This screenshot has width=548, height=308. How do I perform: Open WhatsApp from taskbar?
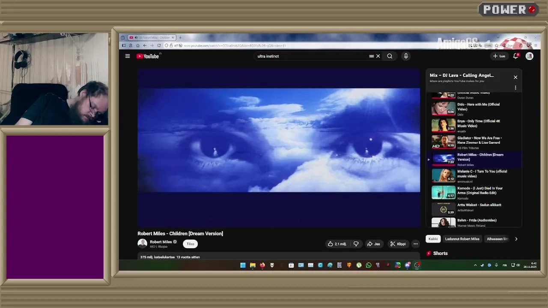coord(369,265)
